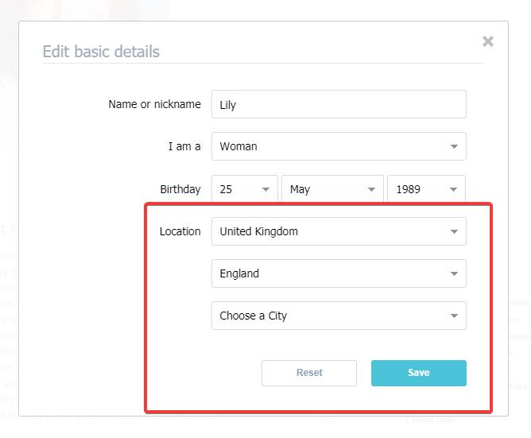Click the Edit basic details heading
The image size is (531, 438).
pyautogui.click(x=101, y=52)
